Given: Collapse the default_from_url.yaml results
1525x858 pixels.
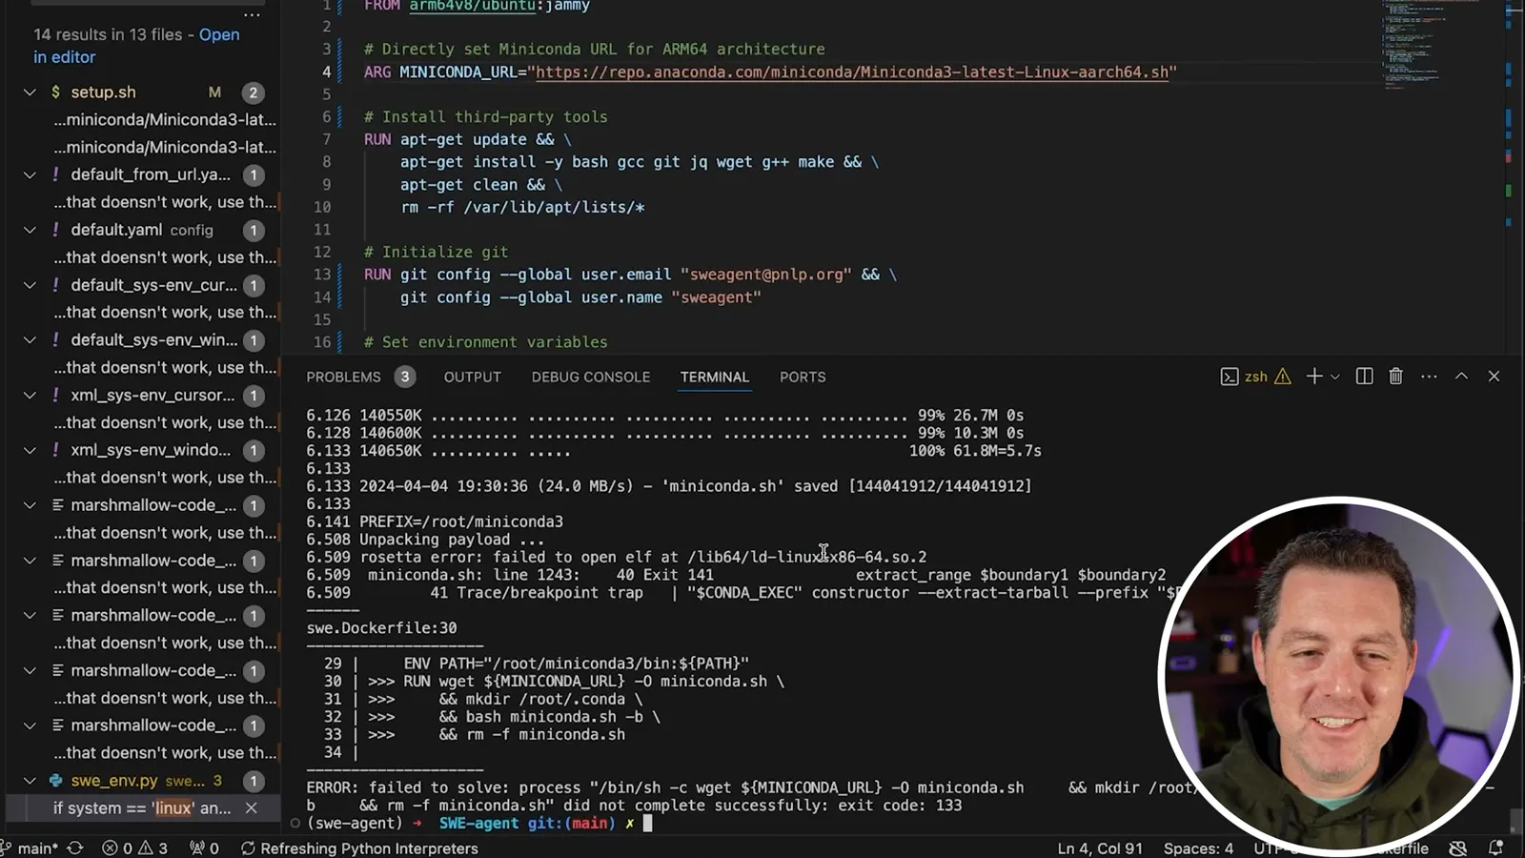Looking at the screenshot, I should [30, 174].
